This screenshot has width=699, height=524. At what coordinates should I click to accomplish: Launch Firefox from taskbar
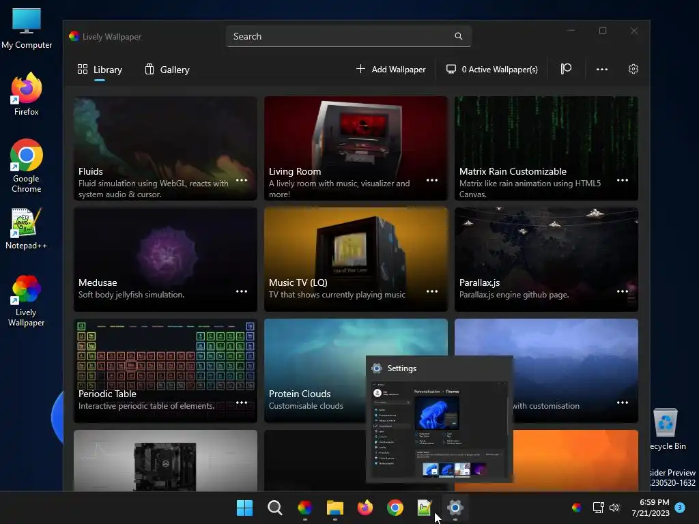pyautogui.click(x=365, y=508)
